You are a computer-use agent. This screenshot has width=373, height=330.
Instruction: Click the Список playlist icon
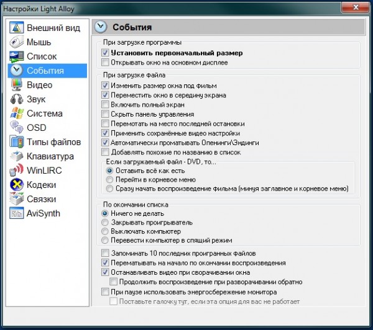coord(16,56)
